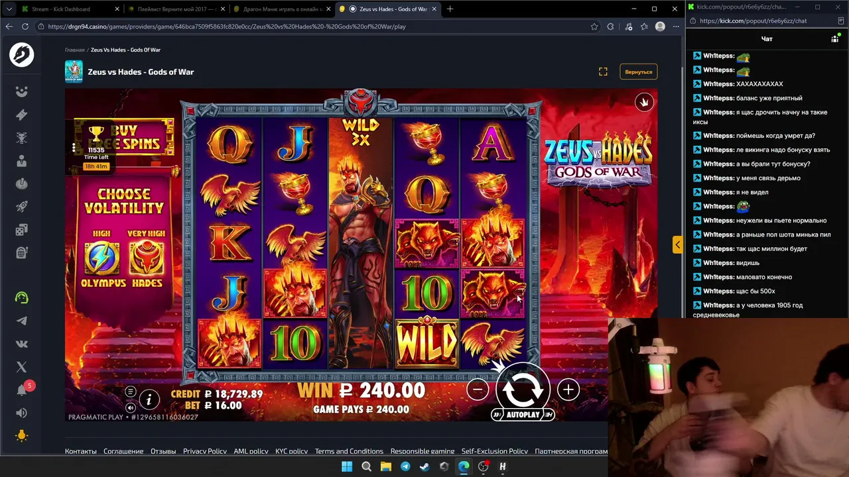849x477 pixels.
Task: Switch to the Stream - Kick Dashboard tab
Action: pyautogui.click(x=70, y=9)
